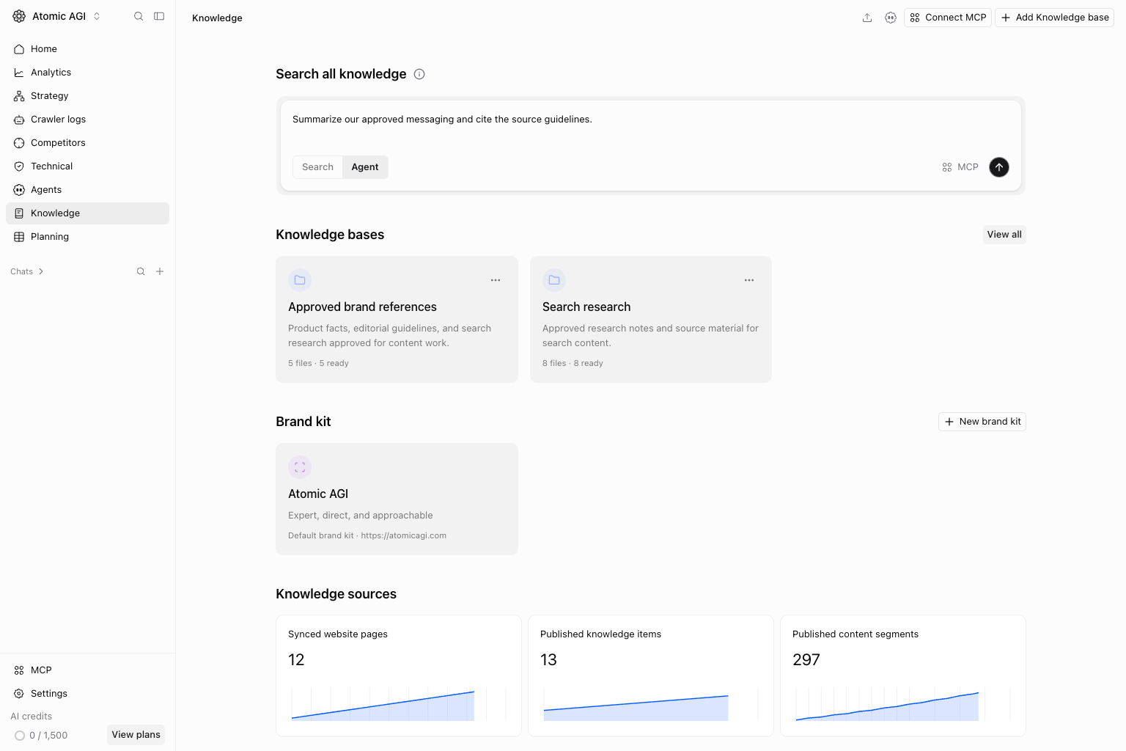Open Competitors section
The height and width of the screenshot is (751, 1126).
(87, 143)
